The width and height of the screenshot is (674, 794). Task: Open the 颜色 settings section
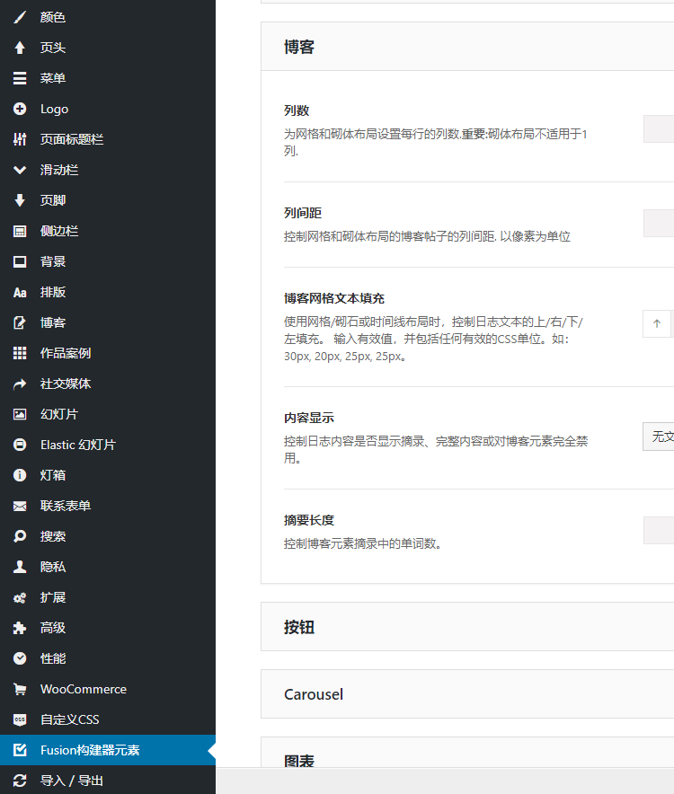pos(108,17)
